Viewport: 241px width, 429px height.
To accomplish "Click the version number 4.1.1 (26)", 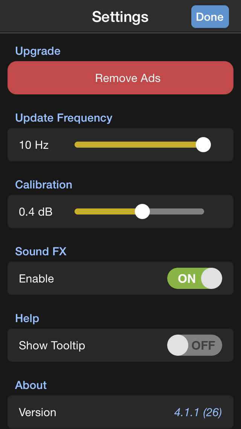I will (x=198, y=412).
